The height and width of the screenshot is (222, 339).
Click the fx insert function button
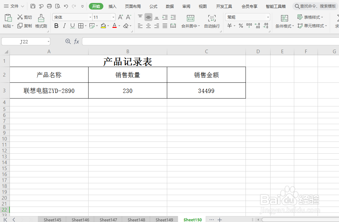click(76, 41)
